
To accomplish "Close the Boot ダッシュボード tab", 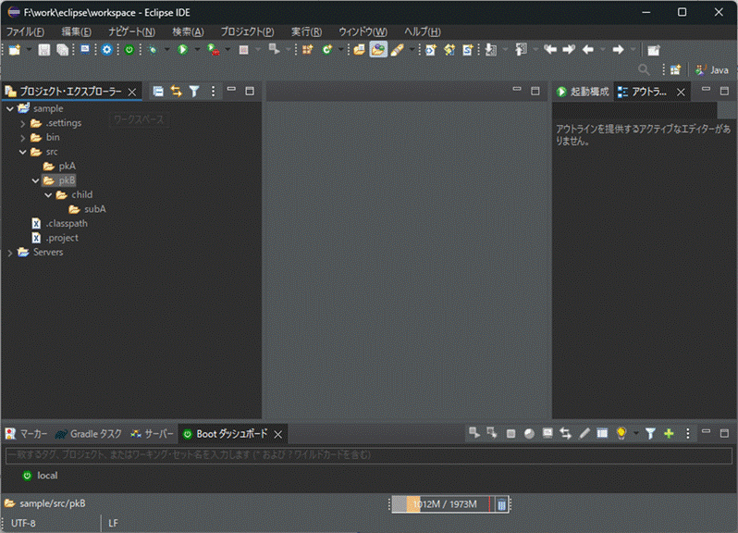I will point(278,434).
